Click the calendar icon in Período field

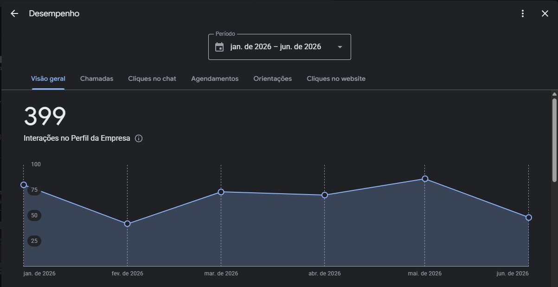[219, 47]
